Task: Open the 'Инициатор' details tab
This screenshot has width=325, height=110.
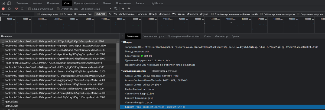Action: pyautogui.click(x=221, y=36)
